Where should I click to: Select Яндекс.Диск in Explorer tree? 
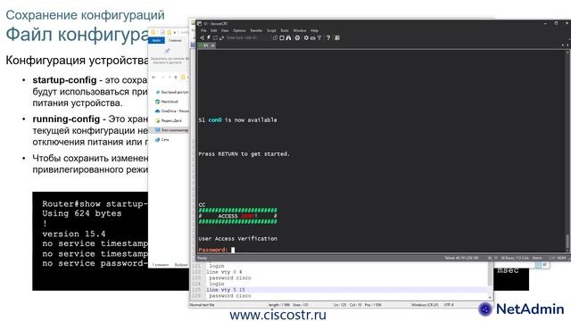169,120
